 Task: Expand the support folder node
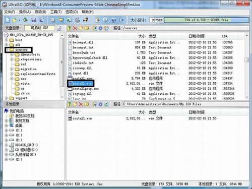coord(7,98)
